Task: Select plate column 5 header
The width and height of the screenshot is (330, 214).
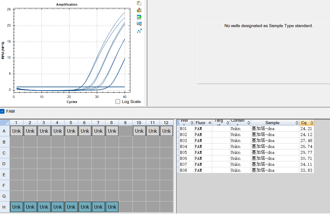Action: click(x=71, y=123)
